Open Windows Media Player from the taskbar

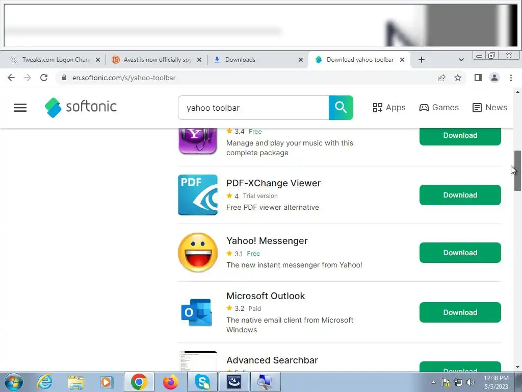point(107,382)
